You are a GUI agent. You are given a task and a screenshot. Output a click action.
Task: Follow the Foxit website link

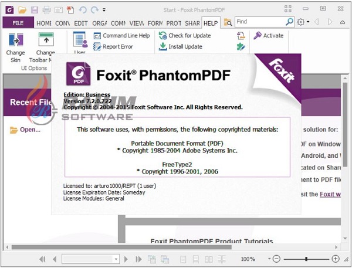click(330, 194)
